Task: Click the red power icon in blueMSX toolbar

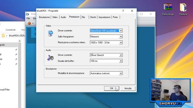Action: [29, 23]
